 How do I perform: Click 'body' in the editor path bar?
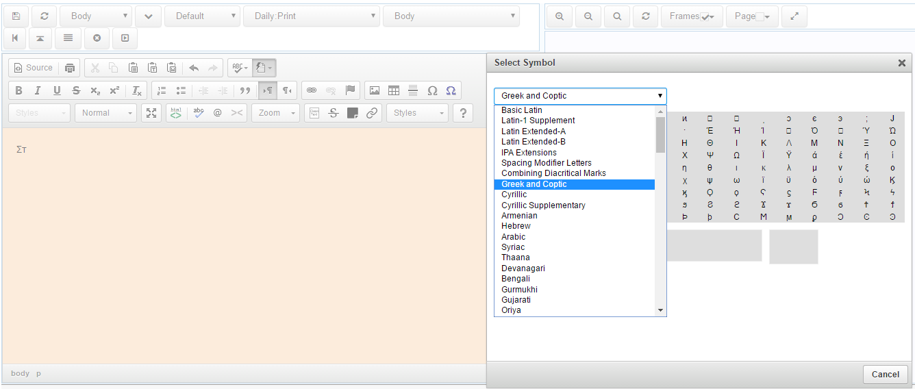click(x=21, y=373)
